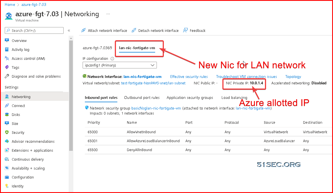Click the Access control (IAM) icon
Screen dimensions: 333x193
click(x=7, y=58)
